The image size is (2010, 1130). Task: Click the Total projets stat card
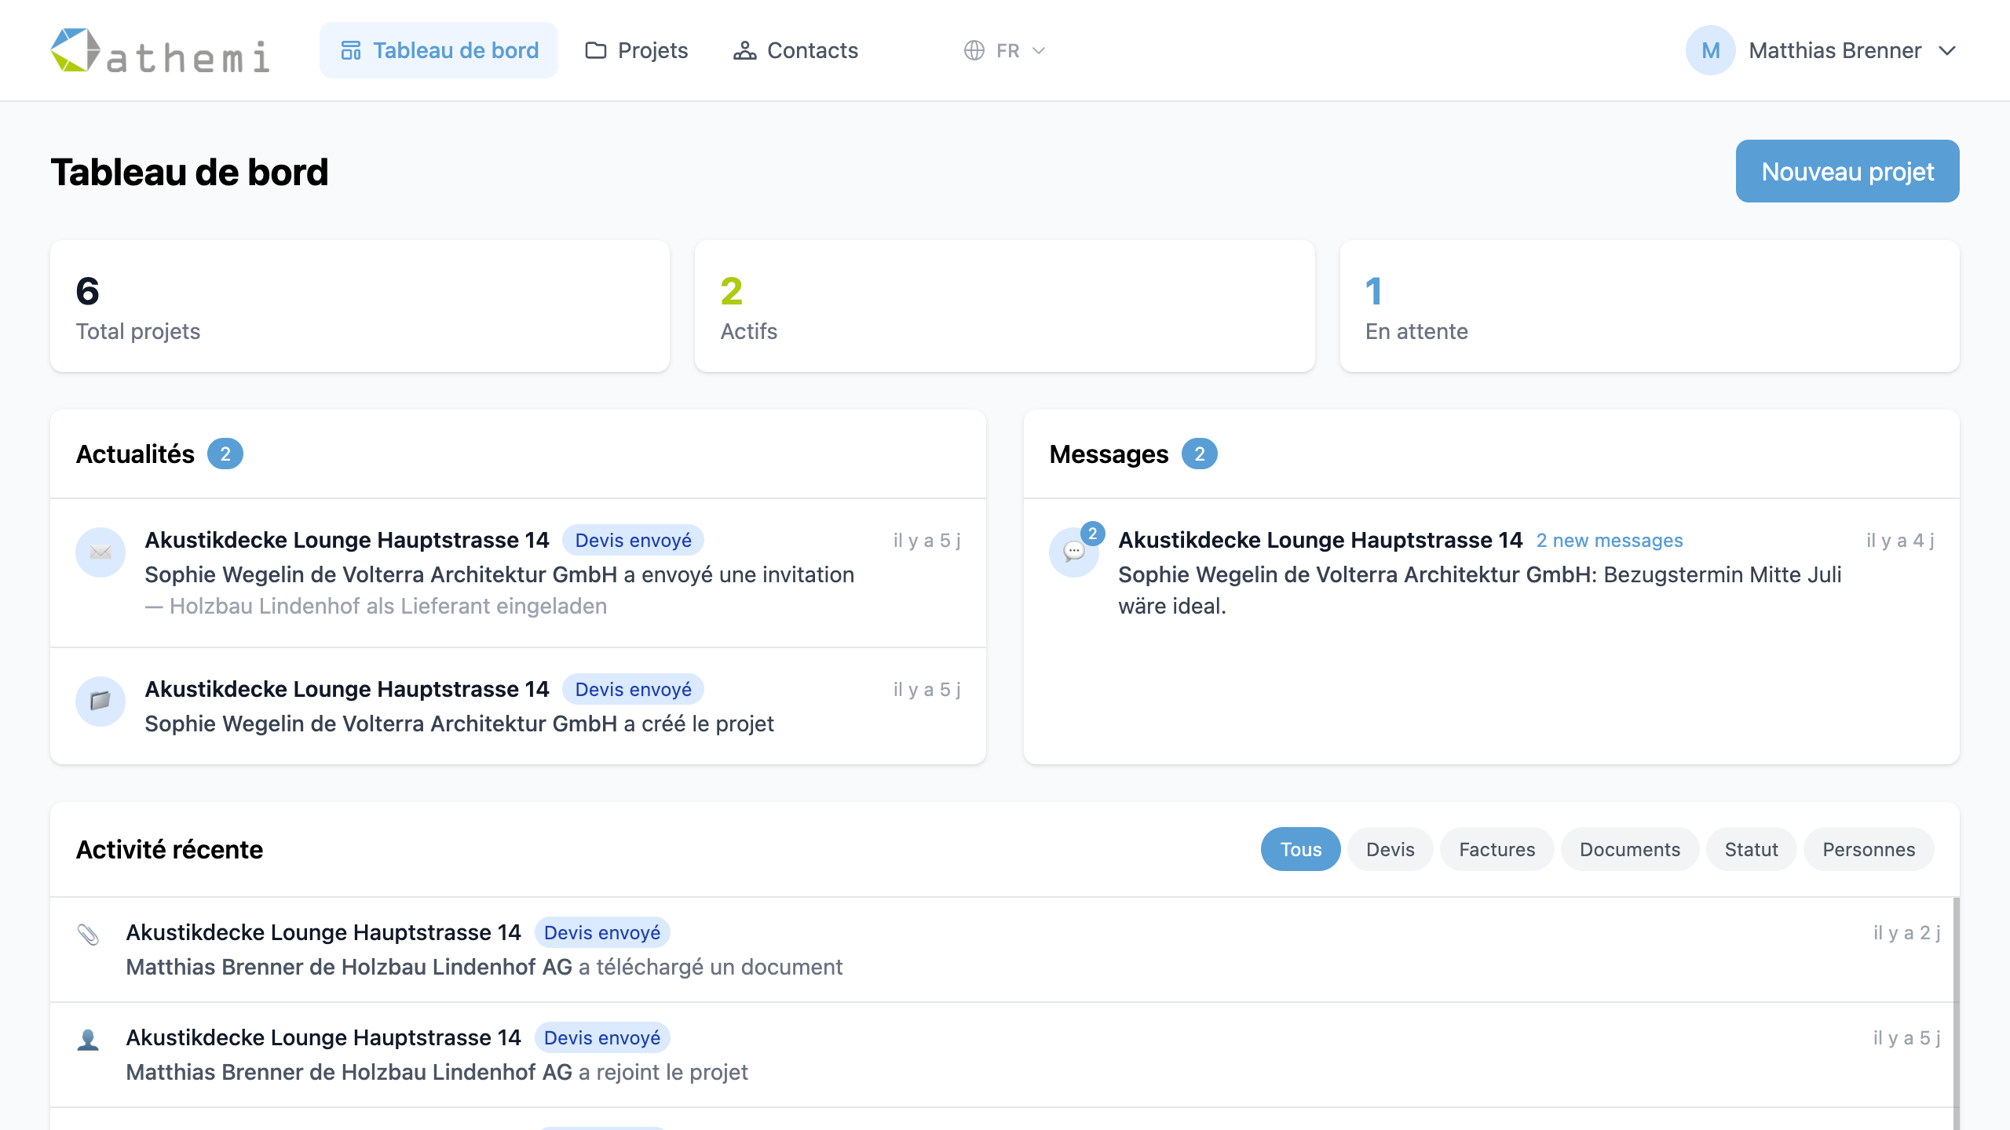(x=360, y=306)
